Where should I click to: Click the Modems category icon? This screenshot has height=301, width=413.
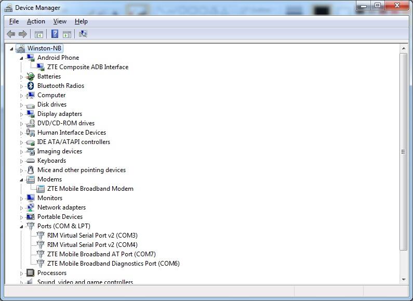coord(31,179)
